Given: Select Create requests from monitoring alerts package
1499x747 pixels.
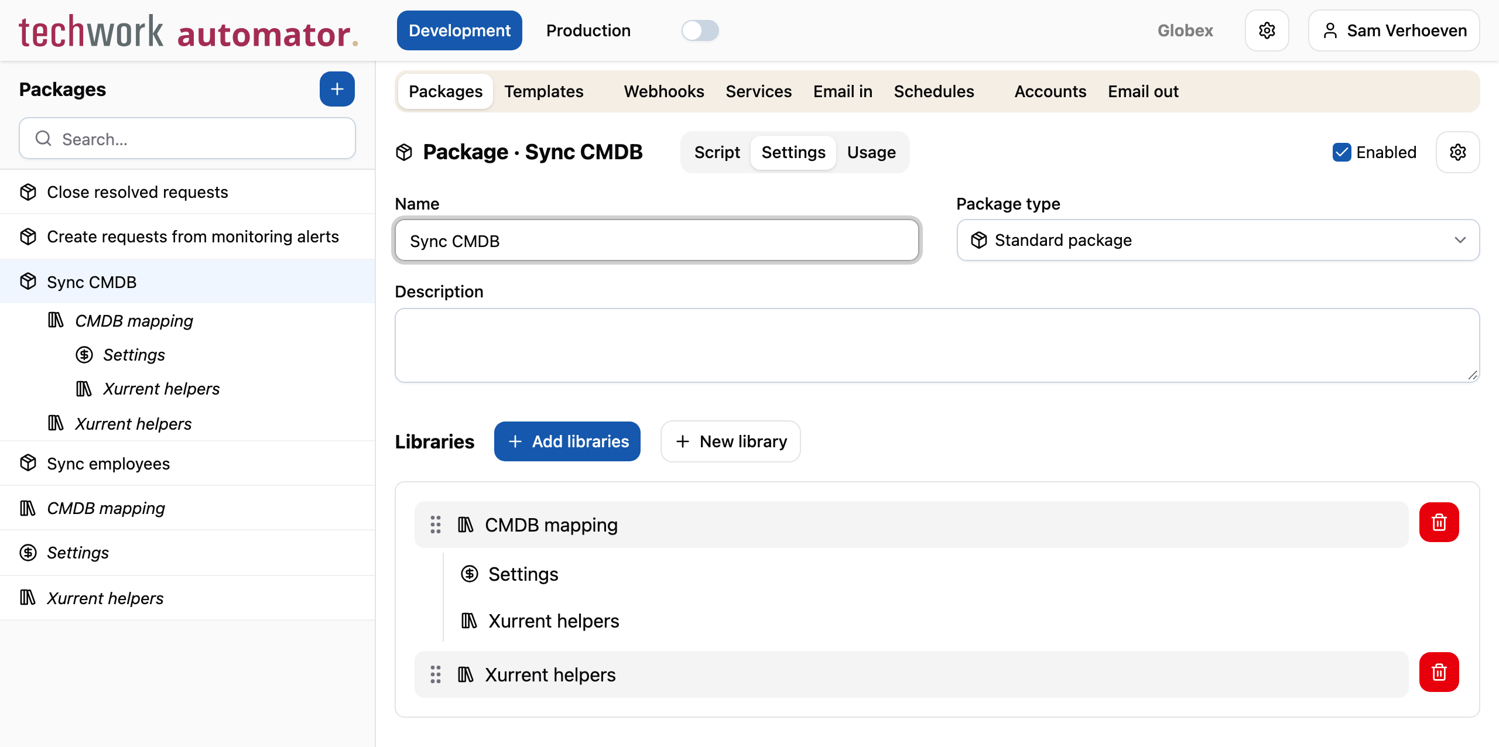Looking at the screenshot, I should pyautogui.click(x=187, y=237).
